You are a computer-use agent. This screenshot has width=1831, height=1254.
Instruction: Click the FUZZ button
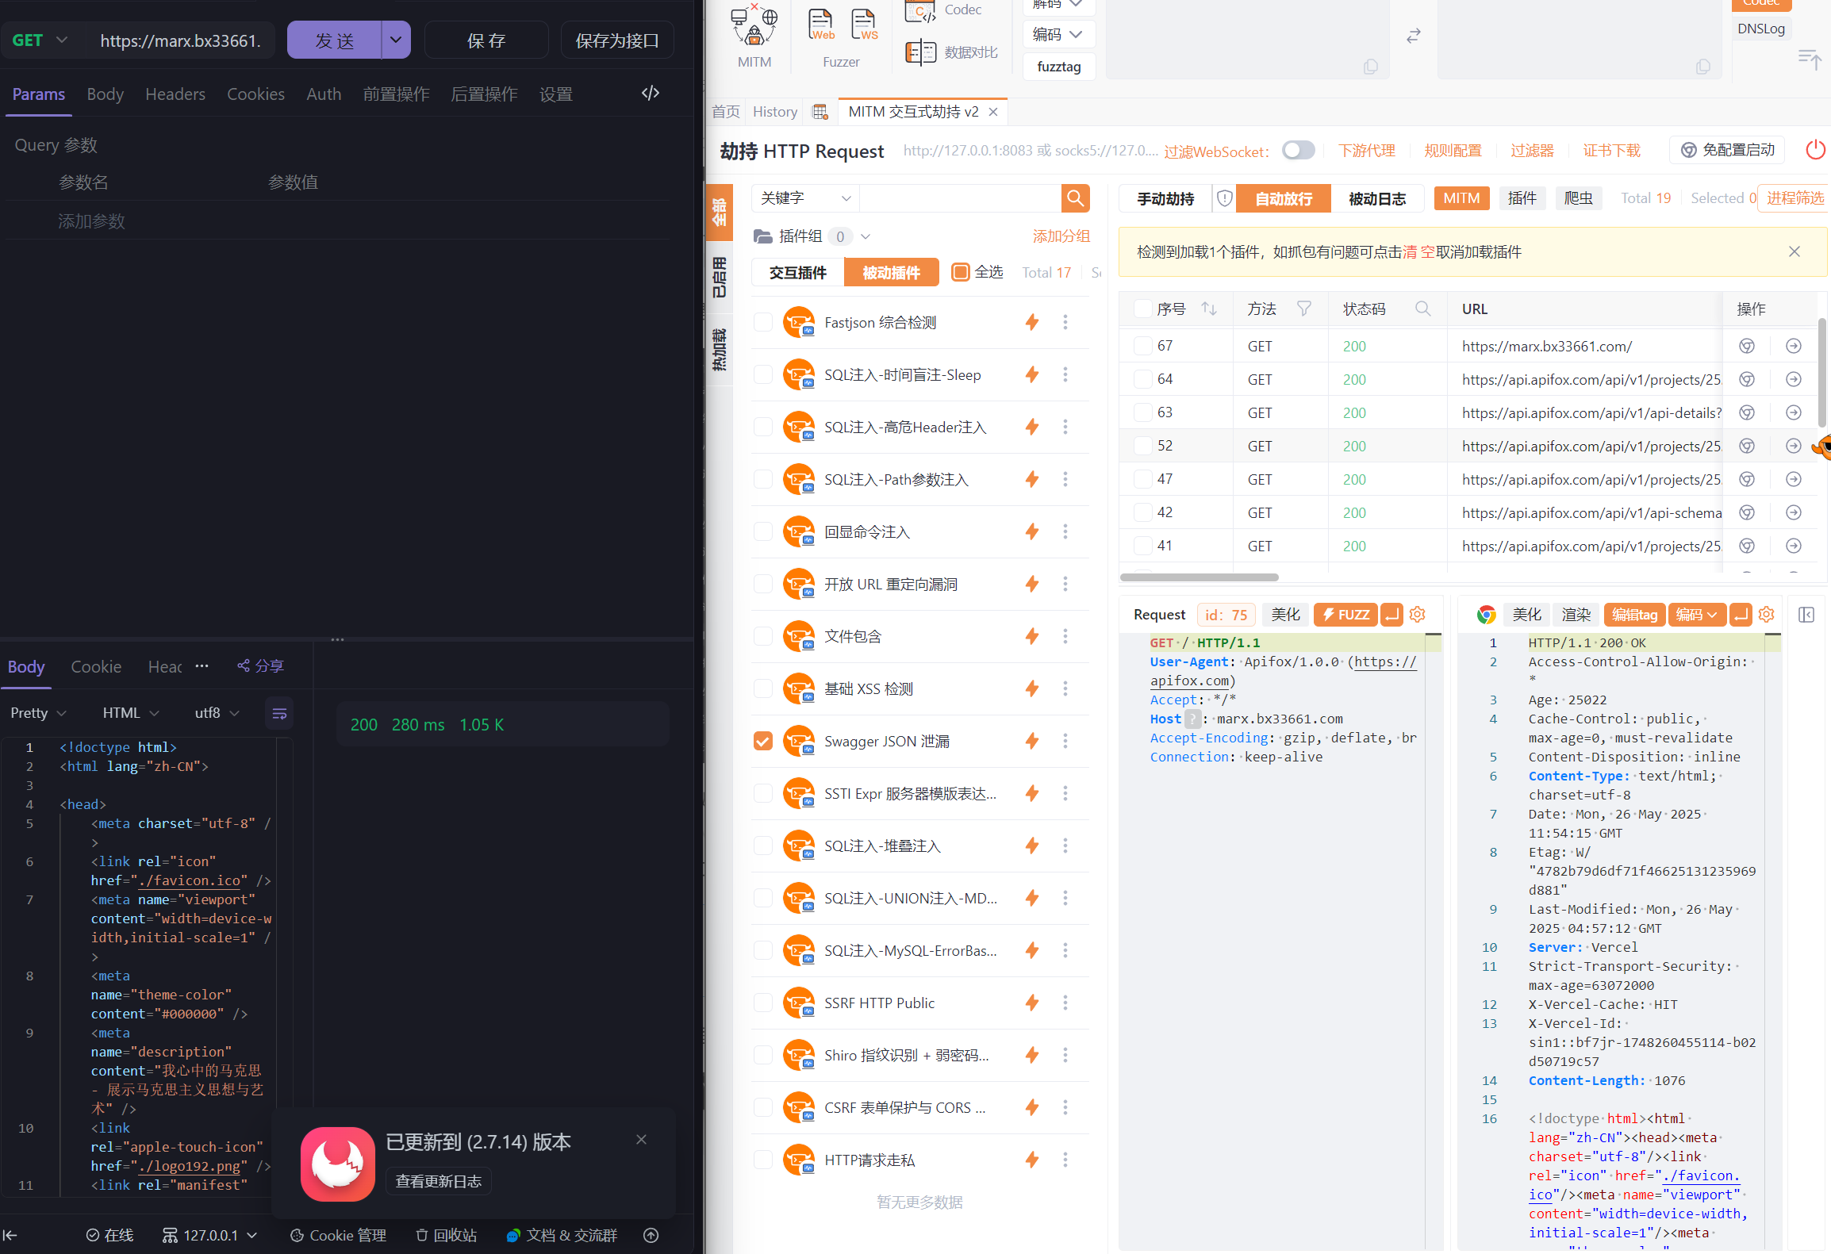coord(1345,614)
